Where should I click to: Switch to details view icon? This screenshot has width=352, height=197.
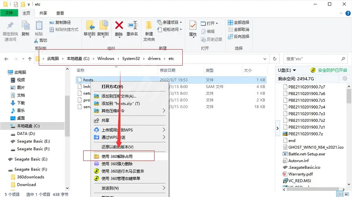340,194
